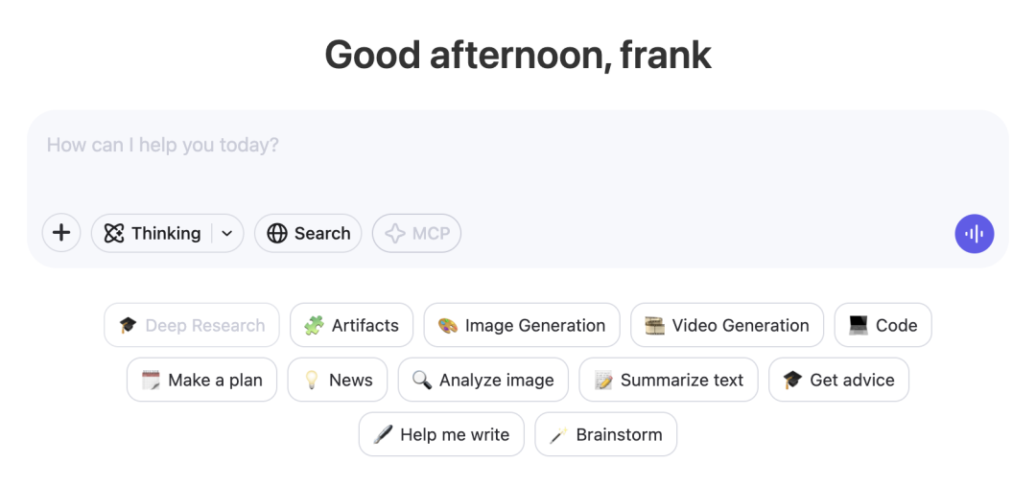The height and width of the screenshot is (486, 1036).
Task: Click the plus attachment icon
Action: (x=61, y=233)
